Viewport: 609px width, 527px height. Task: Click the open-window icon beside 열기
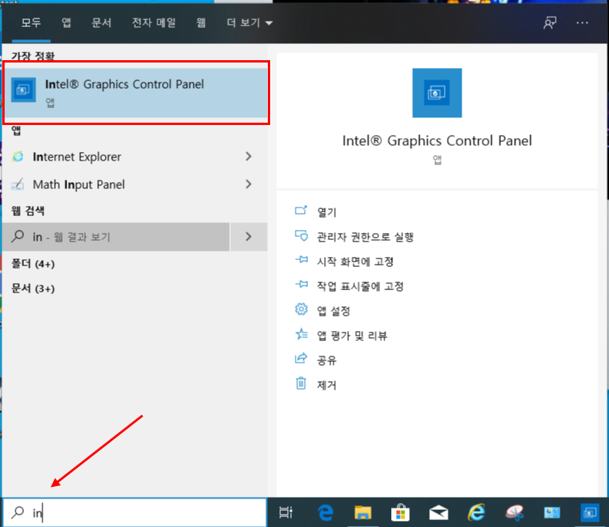[301, 211]
